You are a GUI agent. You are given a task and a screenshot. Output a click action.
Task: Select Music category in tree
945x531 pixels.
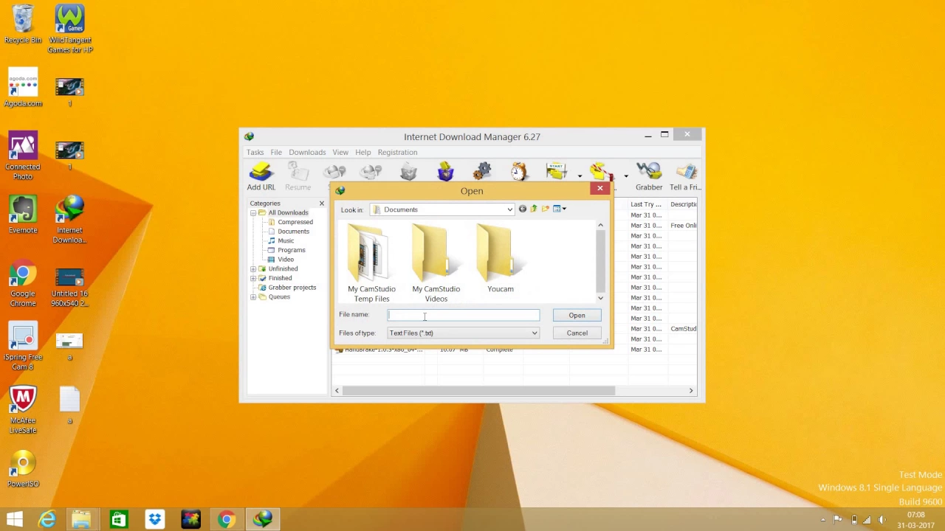[x=285, y=241]
